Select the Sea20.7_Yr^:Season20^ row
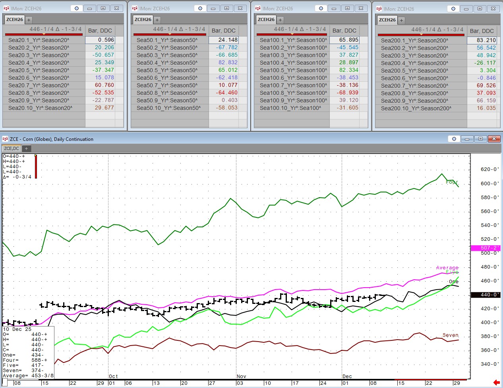The image size is (503, 388). [x=39, y=85]
